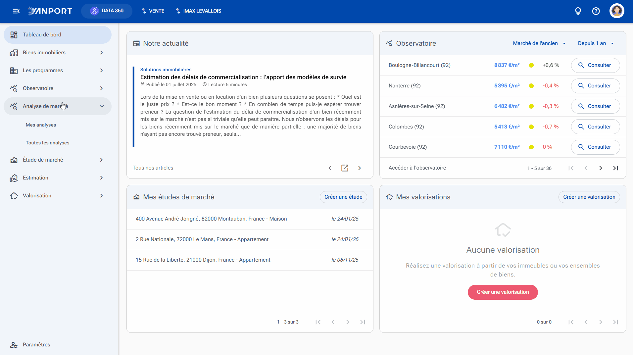Click the red Créer une valorisation button
Screen dimensions: 633x355
point(503,292)
